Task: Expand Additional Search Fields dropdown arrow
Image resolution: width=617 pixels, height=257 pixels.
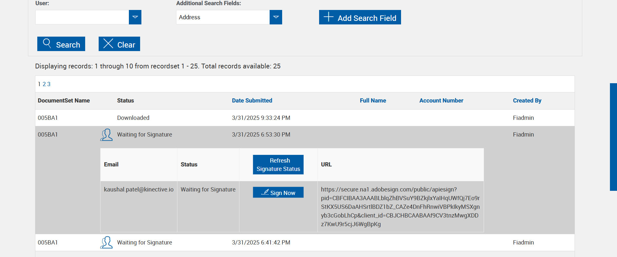Action: pyautogui.click(x=276, y=17)
